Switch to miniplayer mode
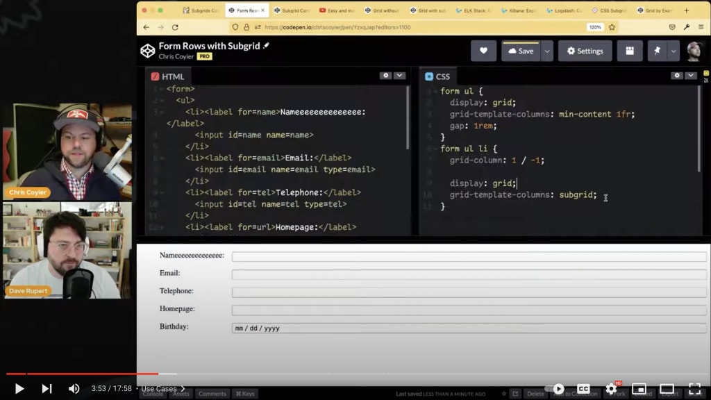Image resolution: width=711 pixels, height=400 pixels. click(x=639, y=389)
